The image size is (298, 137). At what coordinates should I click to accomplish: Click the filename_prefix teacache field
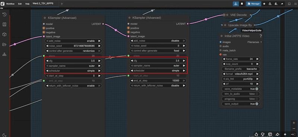point(241,69)
